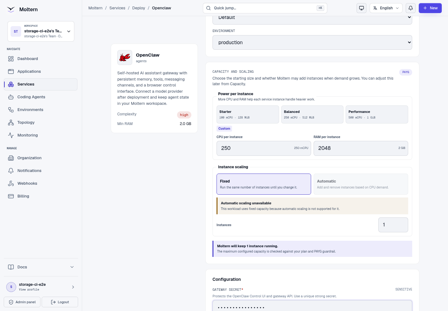Select the Balanced power preset
This screenshot has height=311, width=448.
coord(312,114)
